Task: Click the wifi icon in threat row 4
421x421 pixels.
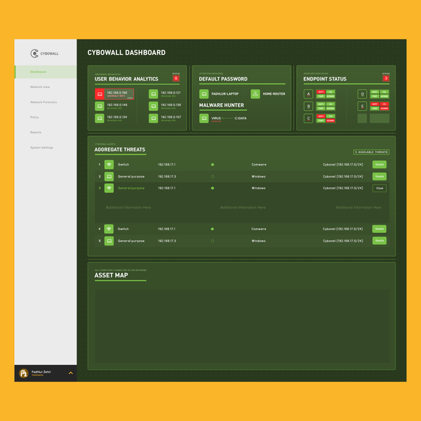Action: coord(109,229)
